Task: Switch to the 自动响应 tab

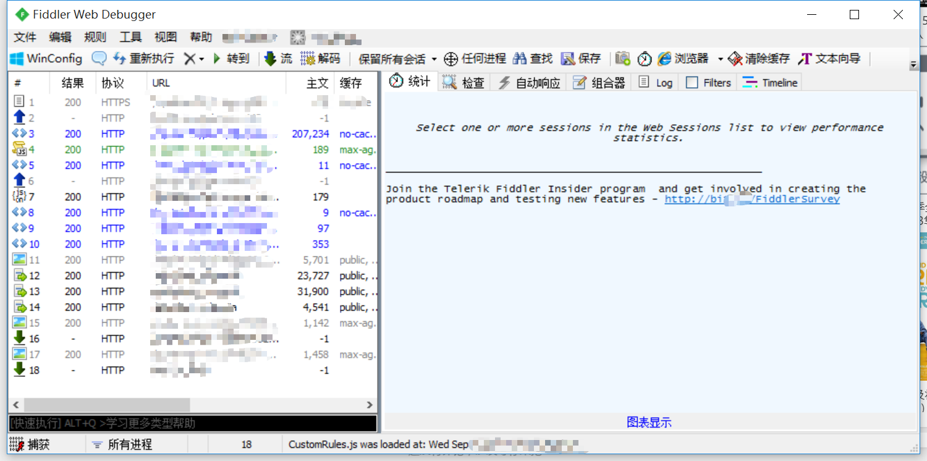Action: 529,83
